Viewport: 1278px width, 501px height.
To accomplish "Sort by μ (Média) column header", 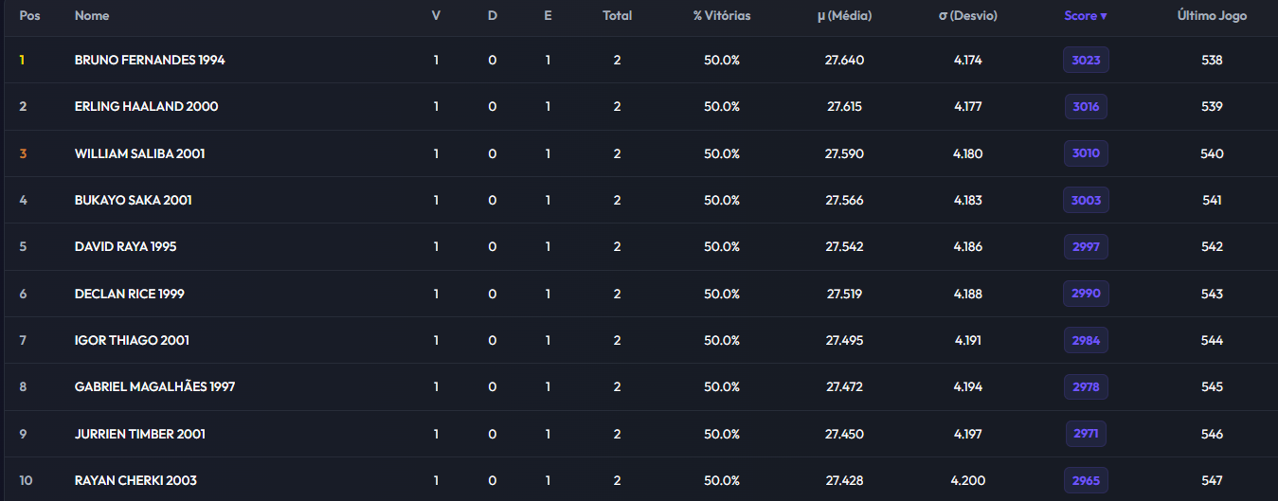I will coord(844,16).
